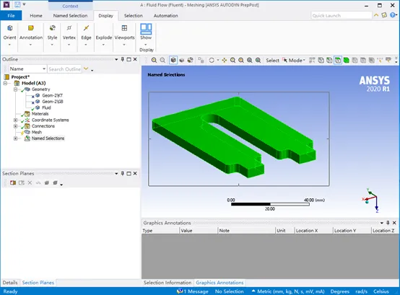
Task: Click the 1 Message status entry
Action: pyautogui.click(x=193, y=291)
